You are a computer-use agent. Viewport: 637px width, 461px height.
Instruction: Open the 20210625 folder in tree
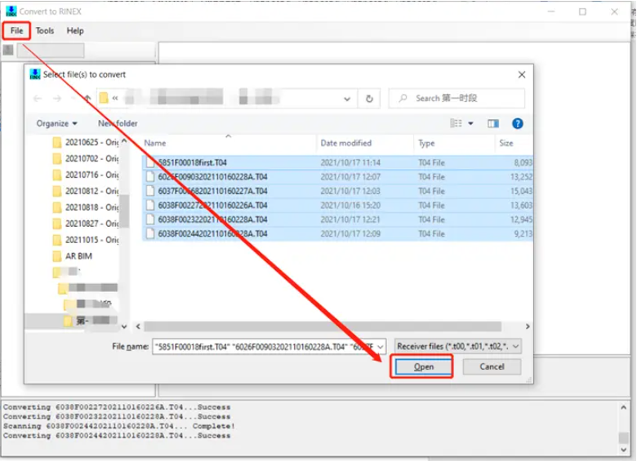pos(91,143)
